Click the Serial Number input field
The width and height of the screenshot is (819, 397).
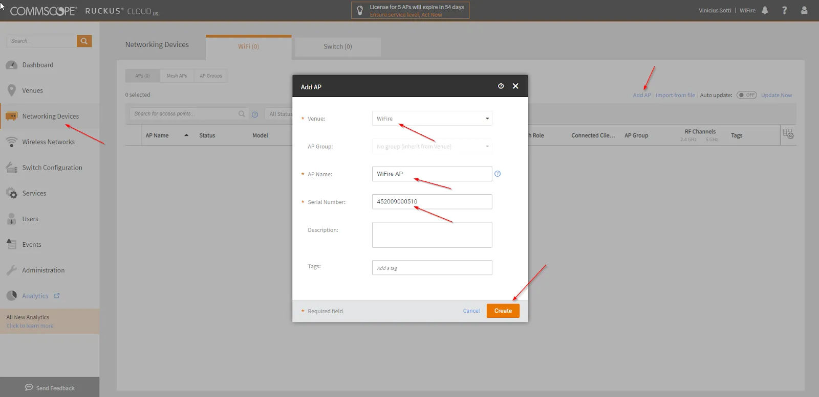432,202
